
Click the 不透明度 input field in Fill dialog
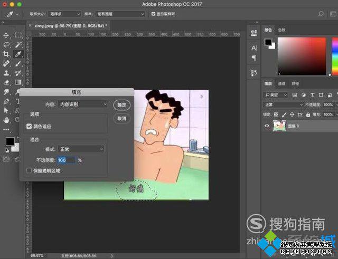67,160
